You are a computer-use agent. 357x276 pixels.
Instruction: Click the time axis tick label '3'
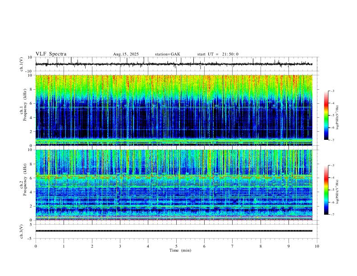coord(120,246)
